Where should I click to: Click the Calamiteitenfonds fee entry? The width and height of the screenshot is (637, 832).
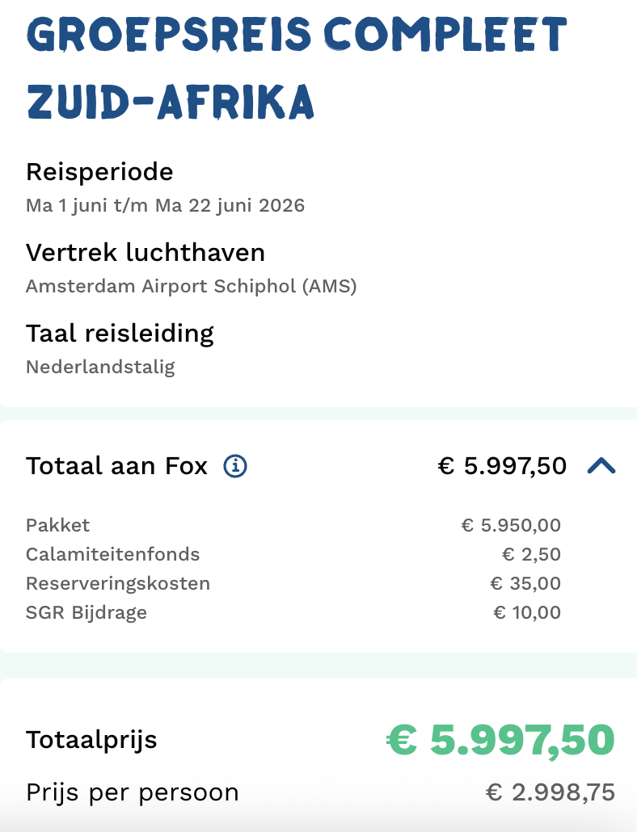[113, 554]
